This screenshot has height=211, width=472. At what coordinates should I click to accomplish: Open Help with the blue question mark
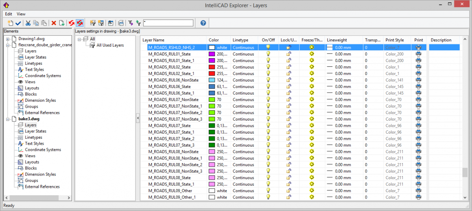coord(203,23)
